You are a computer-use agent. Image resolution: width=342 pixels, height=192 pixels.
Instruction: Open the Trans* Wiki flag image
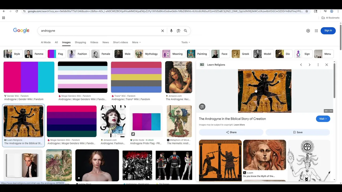136,77
